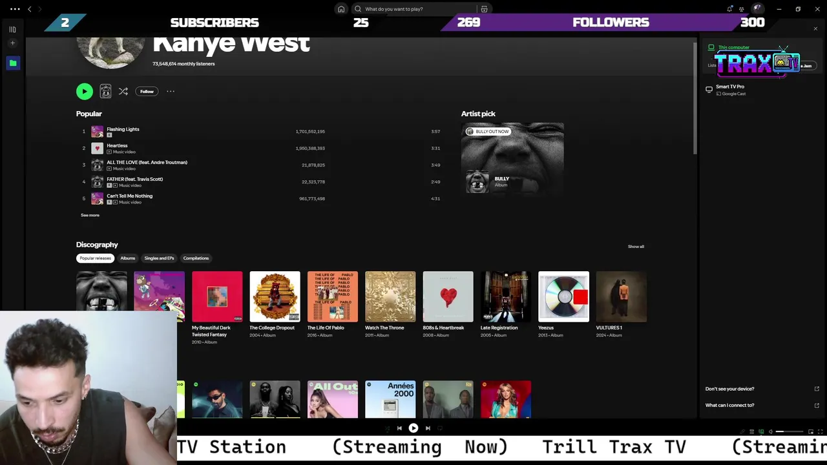Toggle repeat in the bottom player bar
The image size is (827, 465).
(440, 428)
